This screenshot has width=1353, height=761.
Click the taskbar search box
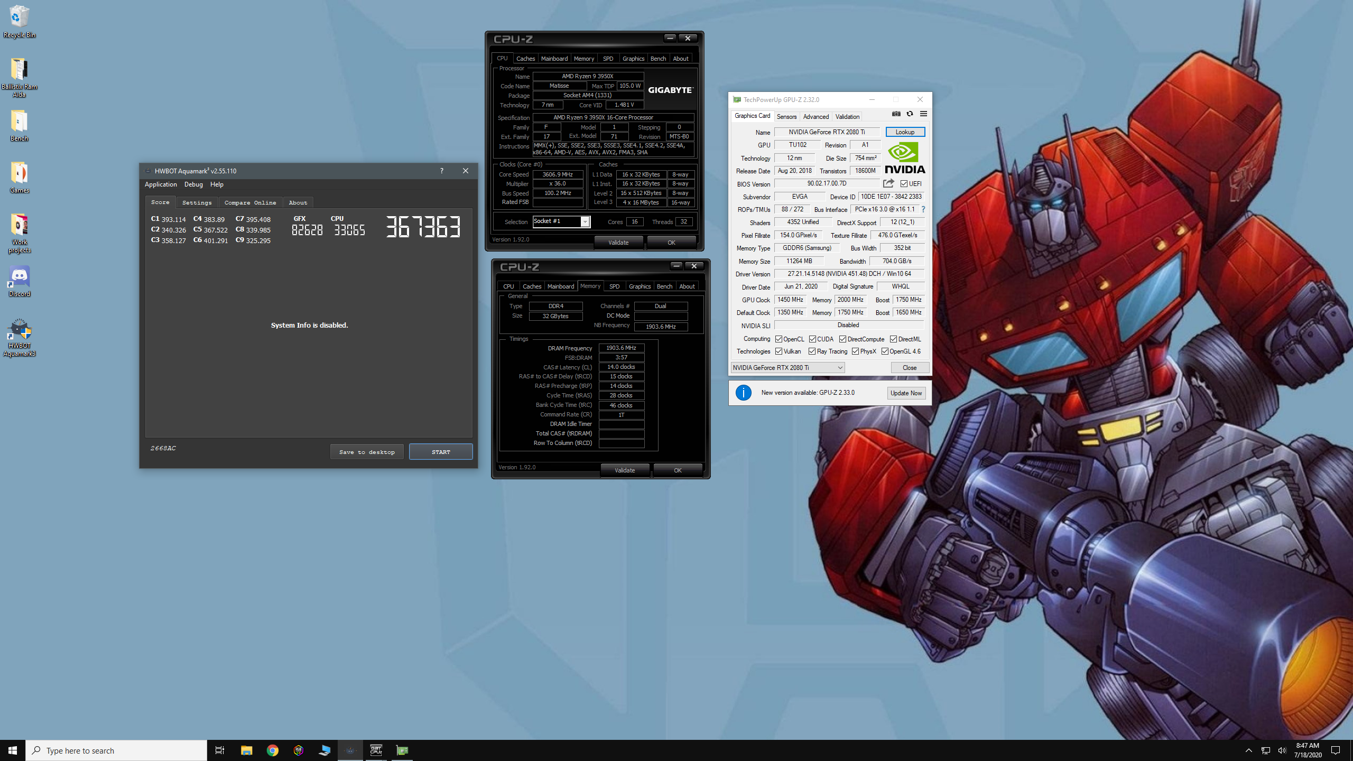click(x=116, y=750)
